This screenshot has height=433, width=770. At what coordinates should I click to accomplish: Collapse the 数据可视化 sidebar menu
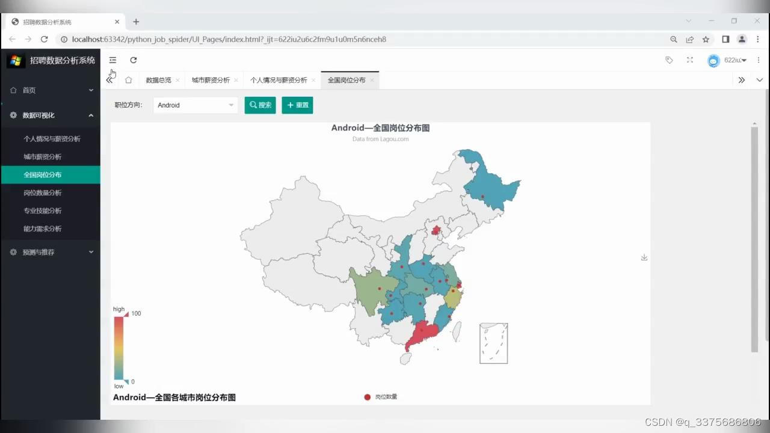(51, 115)
